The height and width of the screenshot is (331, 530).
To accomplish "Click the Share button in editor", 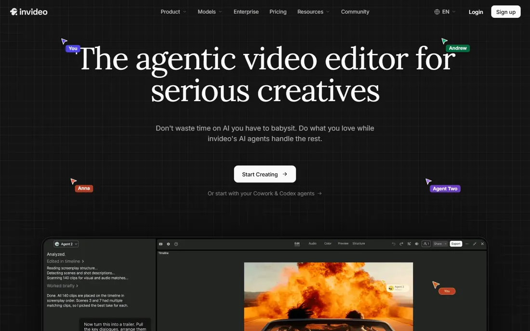I will click(x=437, y=244).
